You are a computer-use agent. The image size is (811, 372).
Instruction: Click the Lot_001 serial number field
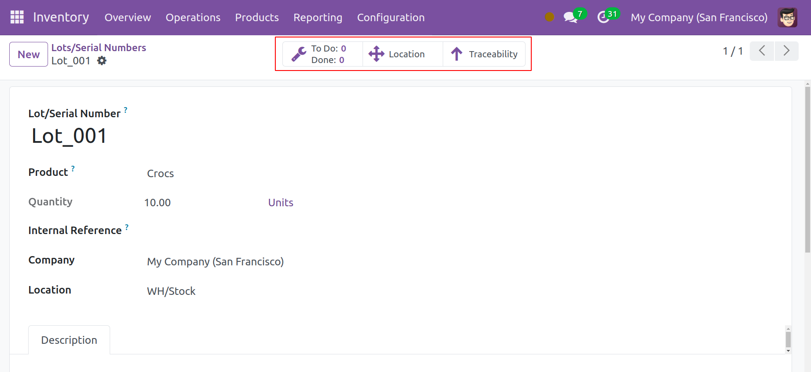tap(69, 136)
